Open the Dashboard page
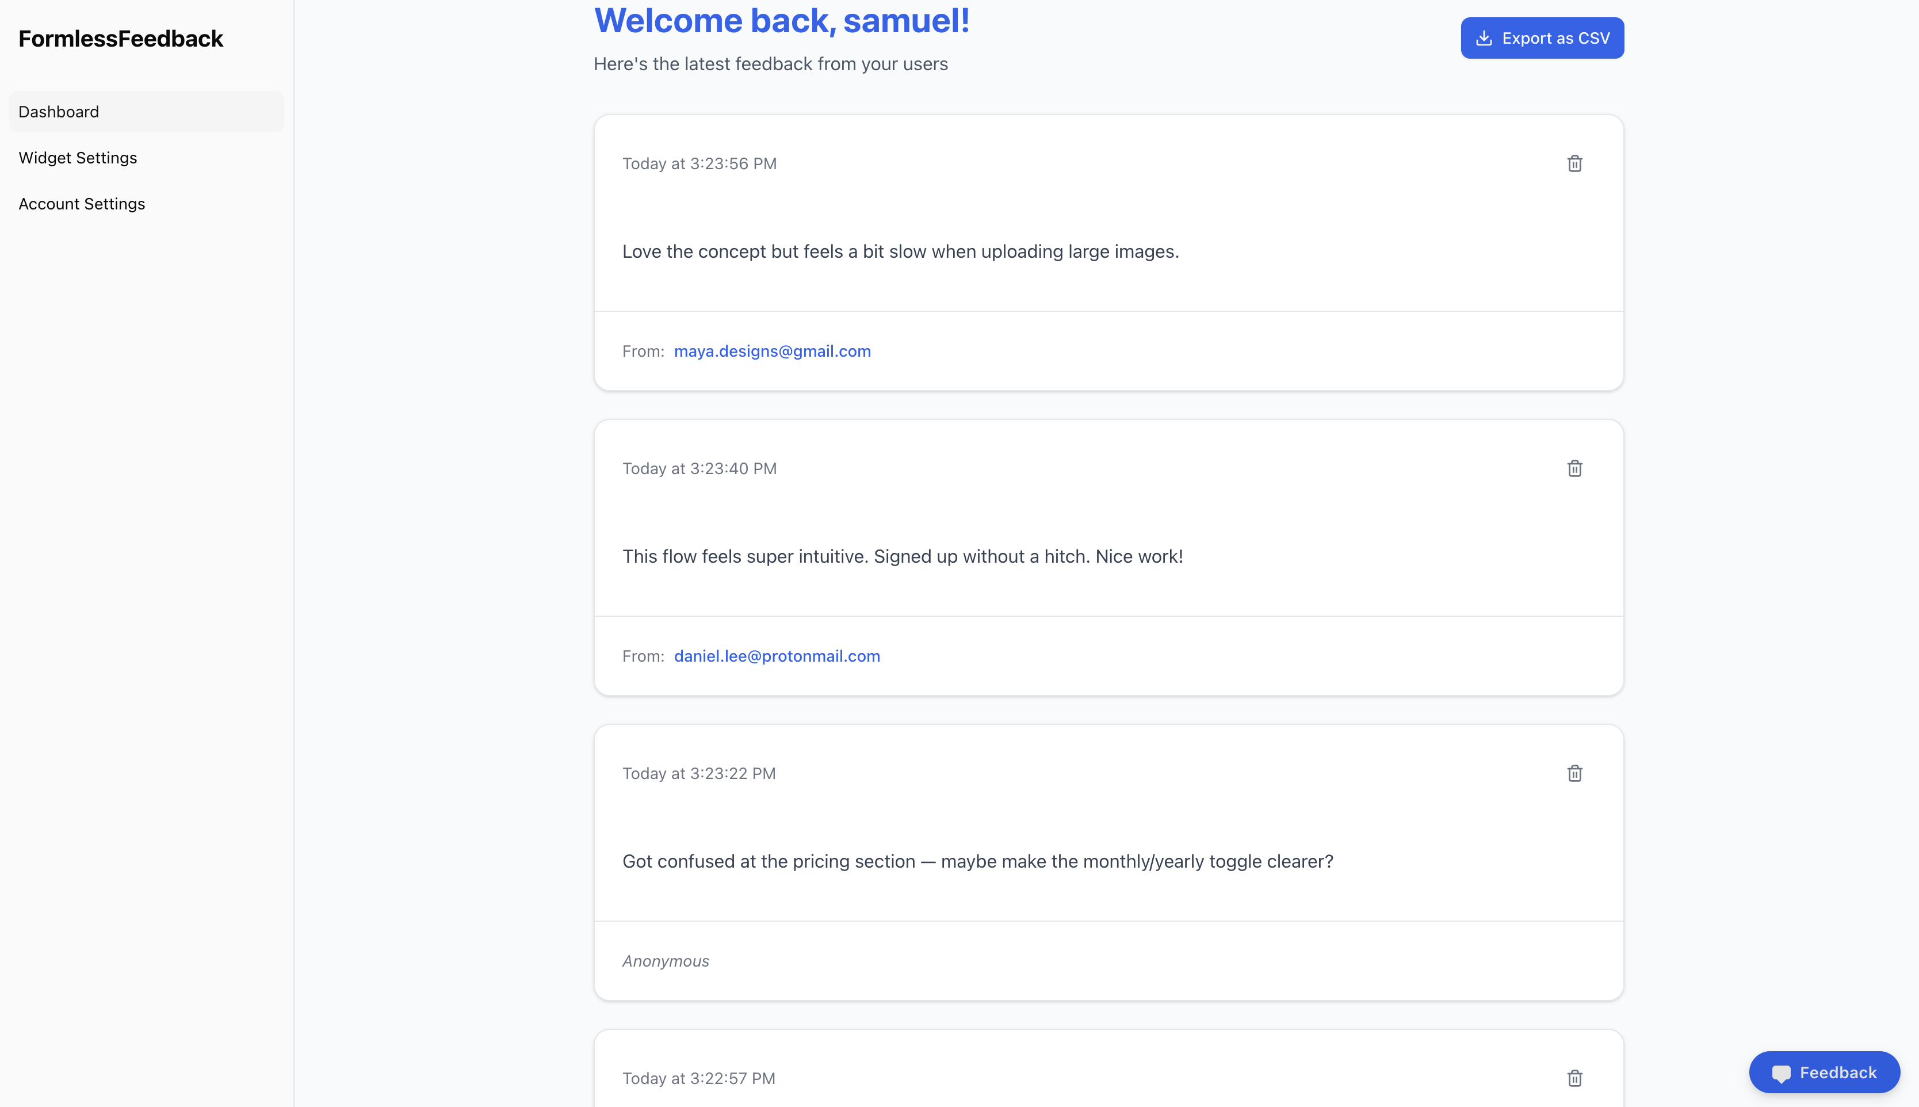 click(147, 112)
